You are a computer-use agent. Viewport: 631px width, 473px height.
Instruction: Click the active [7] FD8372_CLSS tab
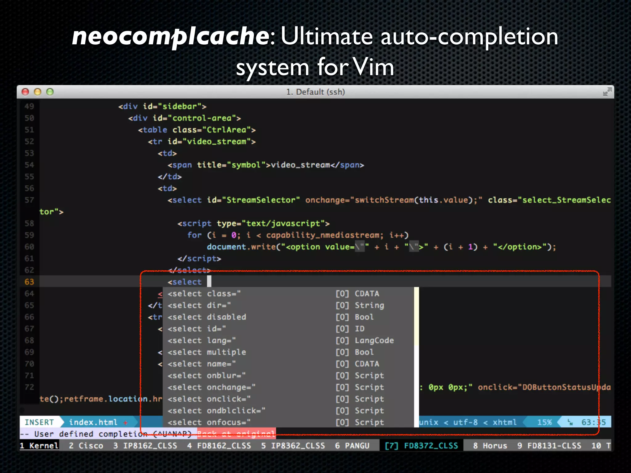pos(421,446)
